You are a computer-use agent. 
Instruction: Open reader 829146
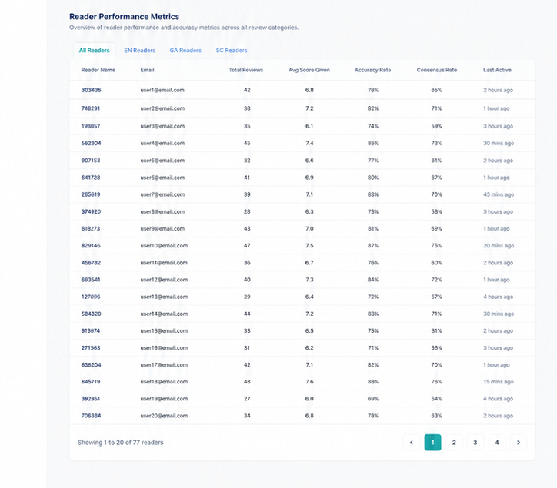(91, 246)
